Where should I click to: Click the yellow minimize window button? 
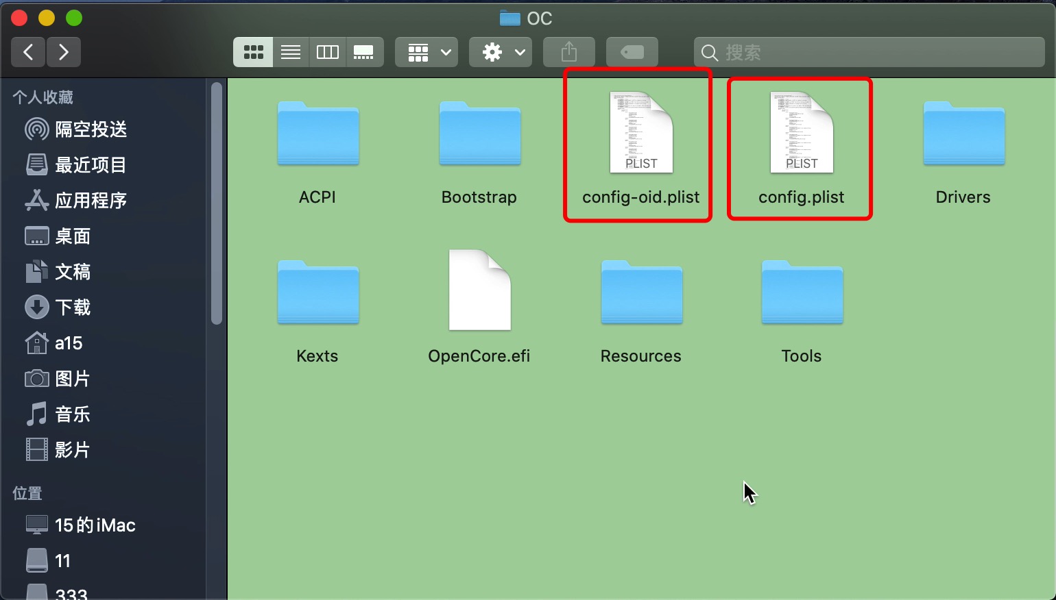tap(47, 18)
